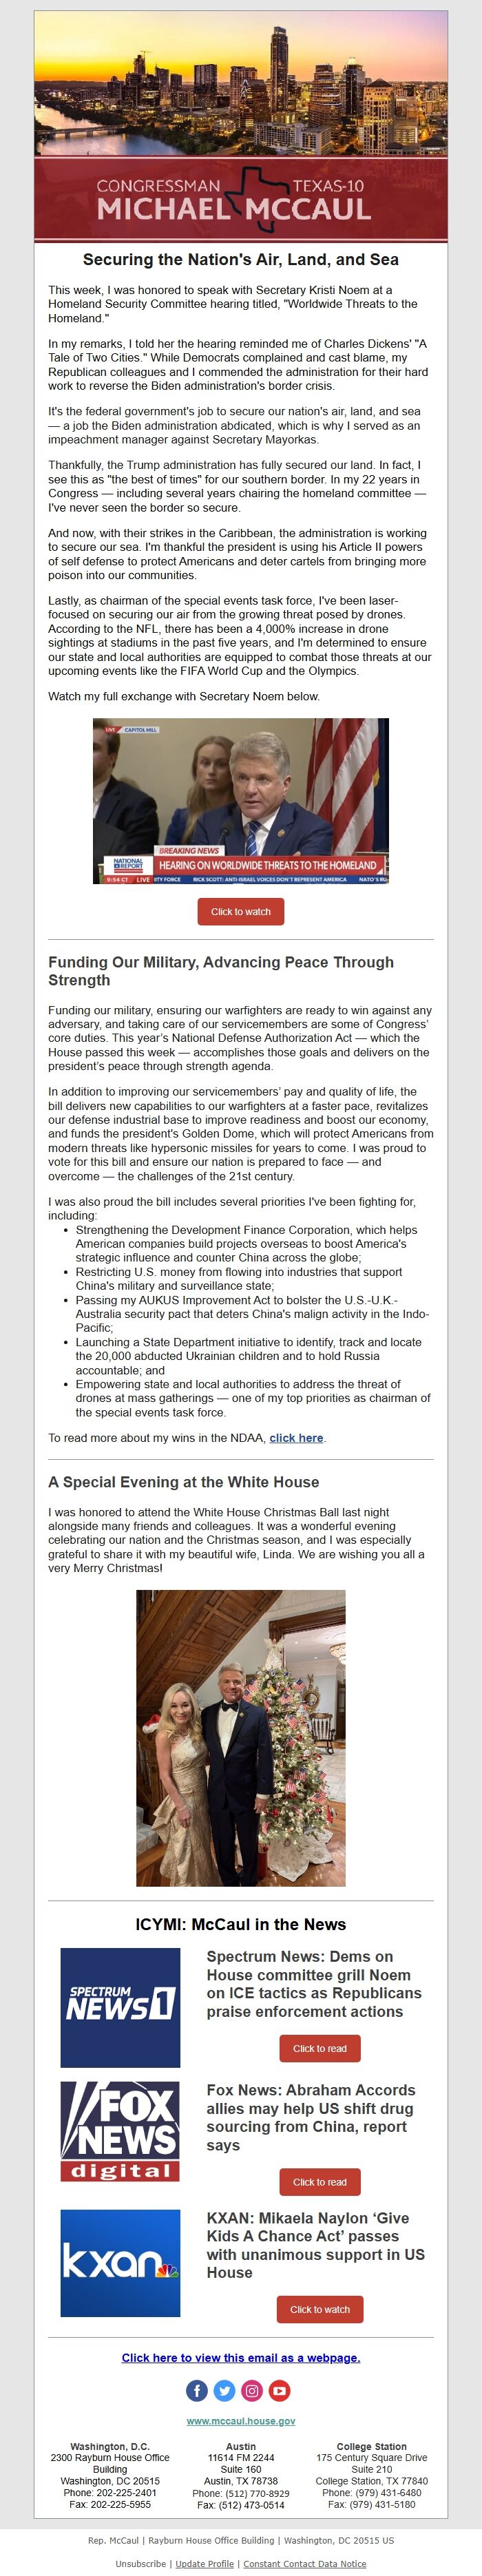This screenshot has width=482, height=2576.
Task: Open Congressman McCaul's Facebook page
Action: click(x=198, y=2390)
